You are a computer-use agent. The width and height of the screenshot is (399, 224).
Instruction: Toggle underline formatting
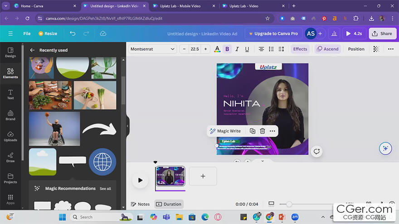coord(247,49)
